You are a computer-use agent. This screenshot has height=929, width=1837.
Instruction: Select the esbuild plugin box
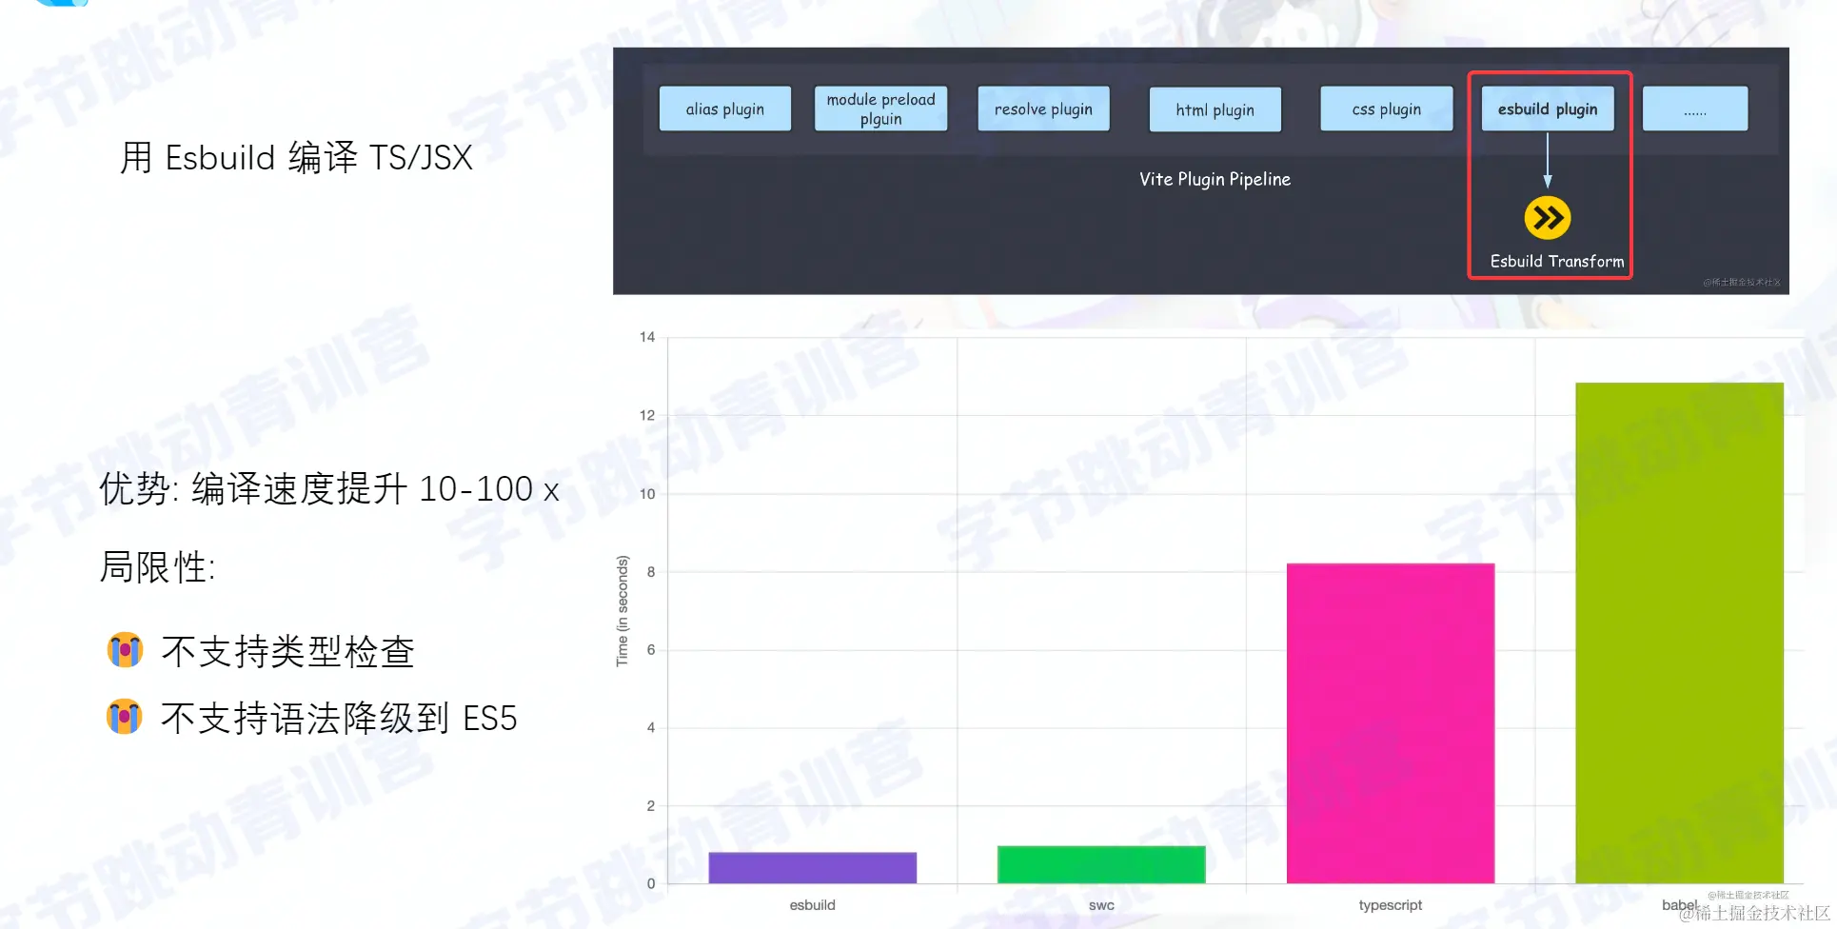[x=1548, y=109]
